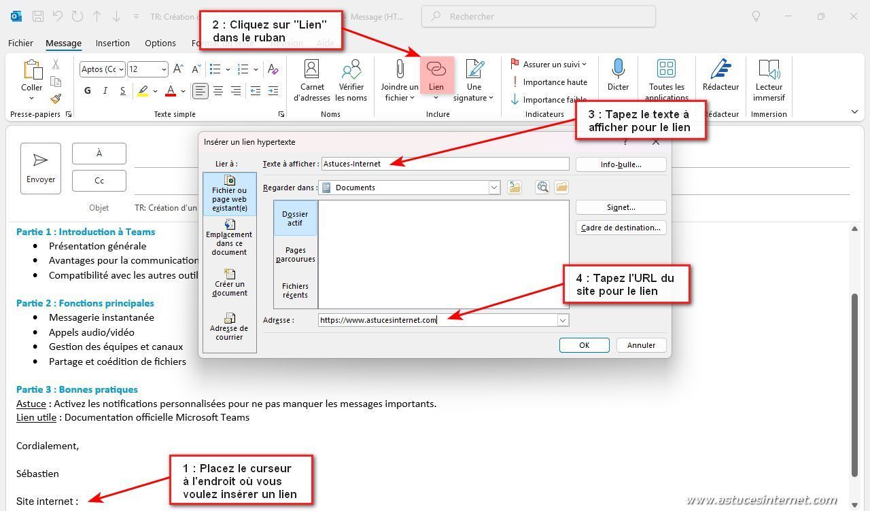
Task: Expand the Texte simple dialog launcher
Action: click(x=281, y=115)
